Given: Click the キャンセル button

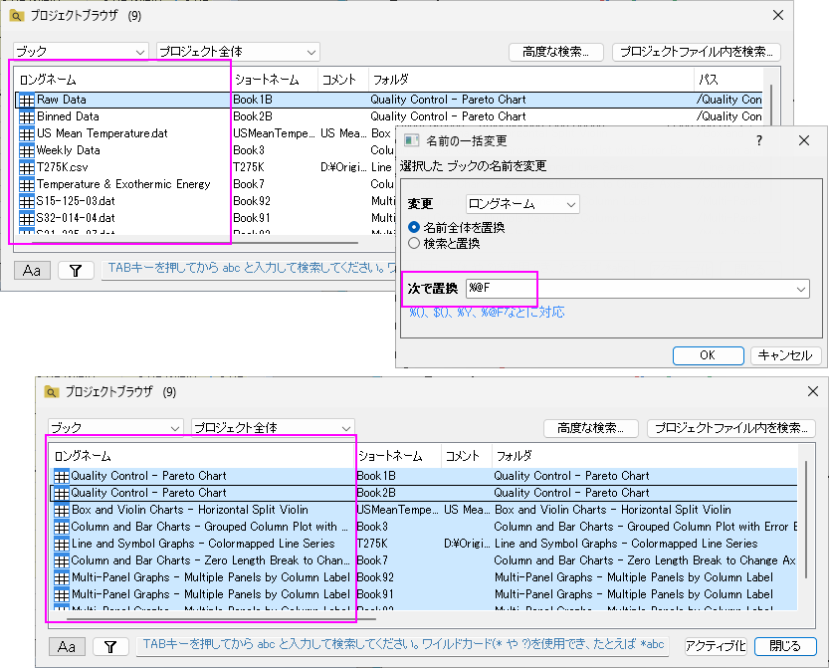Looking at the screenshot, I should (x=785, y=355).
